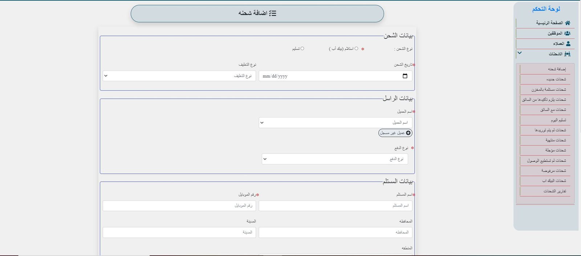581x256 pixels.
Task: Open the نوع التغليف dropdown
Action: click(x=179, y=76)
